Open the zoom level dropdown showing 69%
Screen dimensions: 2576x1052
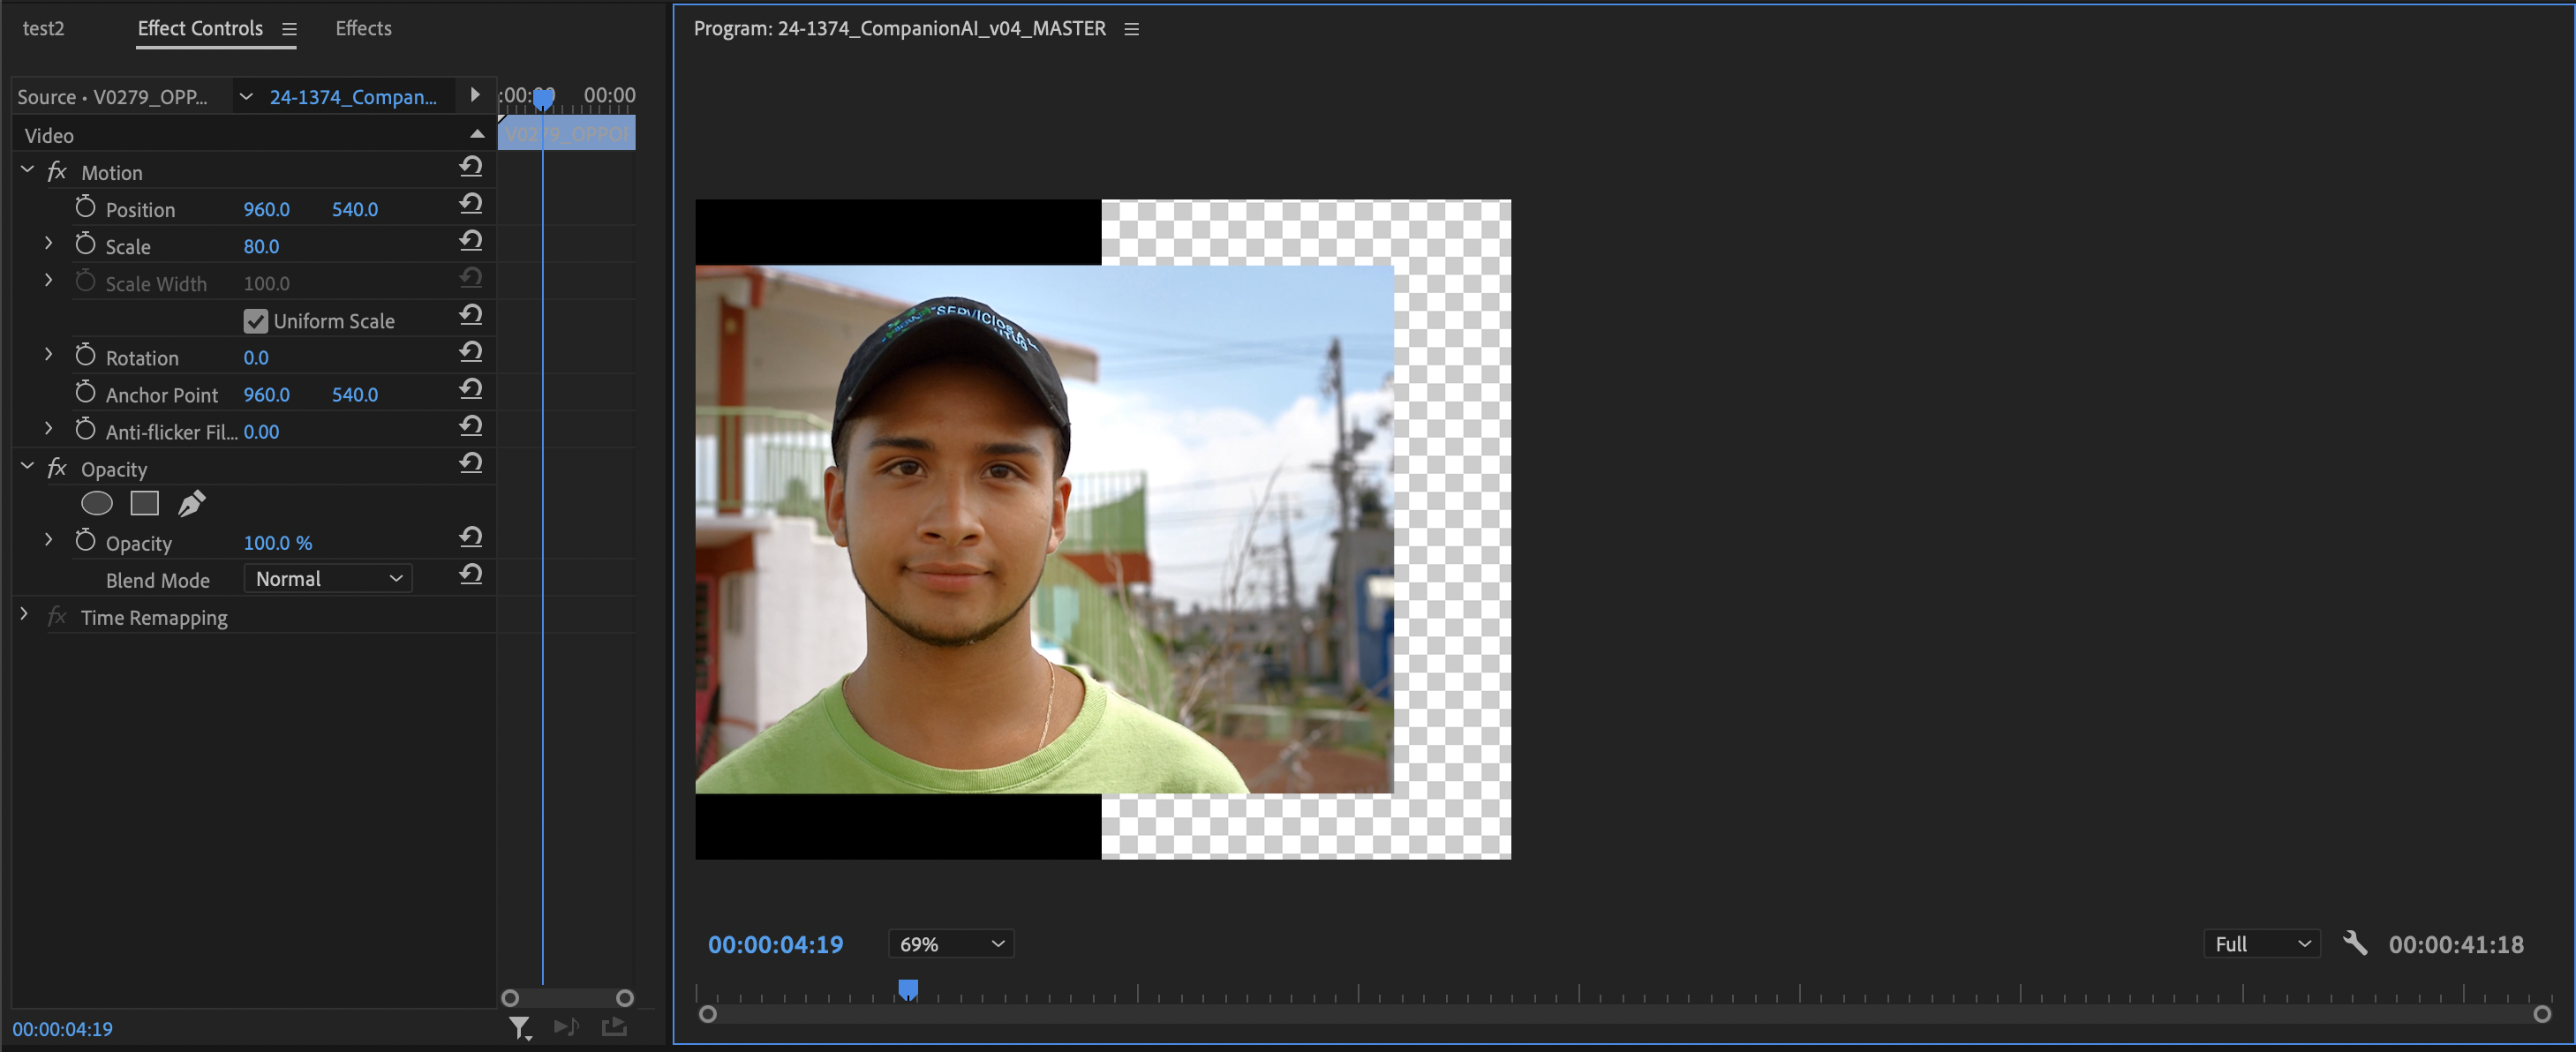(x=948, y=943)
